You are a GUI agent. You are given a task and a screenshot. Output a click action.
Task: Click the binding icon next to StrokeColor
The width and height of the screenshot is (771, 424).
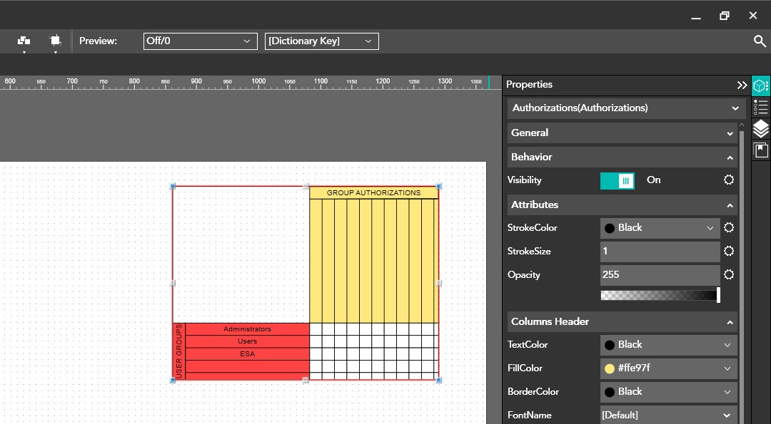(x=729, y=228)
